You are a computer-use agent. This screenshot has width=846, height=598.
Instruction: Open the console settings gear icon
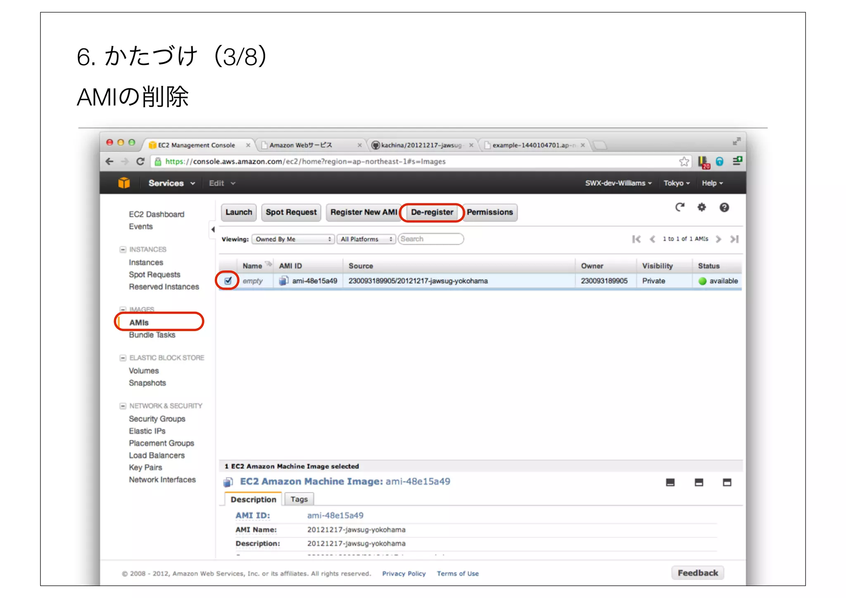(x=701, y=207)
